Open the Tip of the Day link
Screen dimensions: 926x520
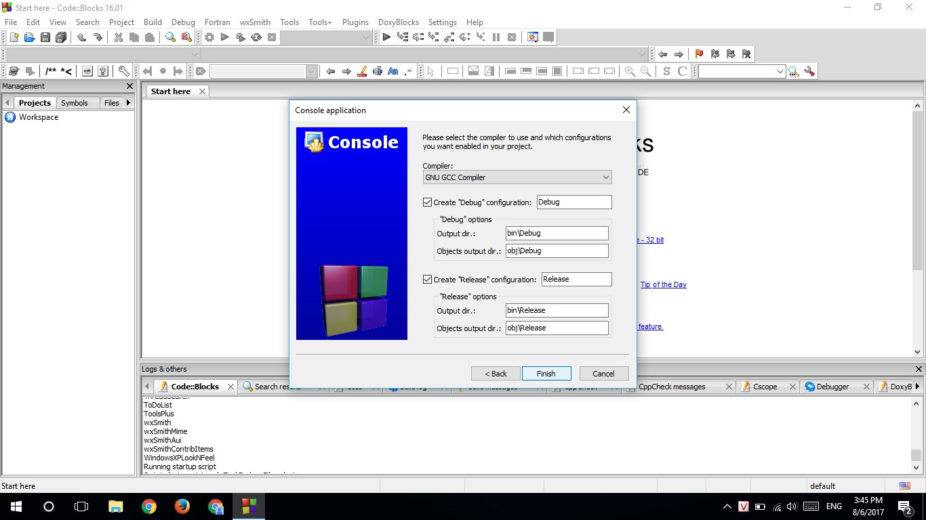[x=664, y=284]
